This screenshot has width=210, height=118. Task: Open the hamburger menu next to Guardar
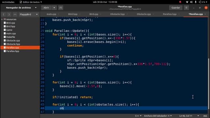[186, 8]
